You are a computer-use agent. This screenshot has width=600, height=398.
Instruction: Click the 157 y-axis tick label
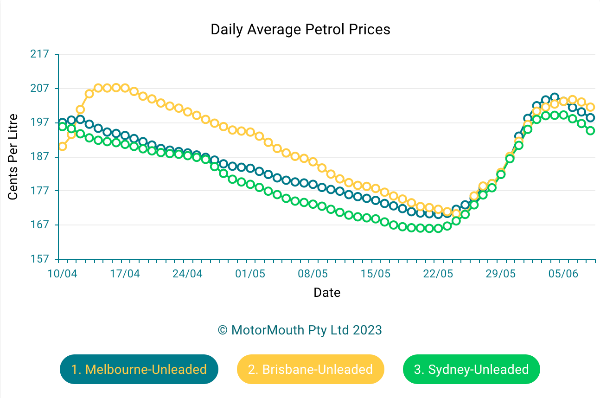(39, 259)
